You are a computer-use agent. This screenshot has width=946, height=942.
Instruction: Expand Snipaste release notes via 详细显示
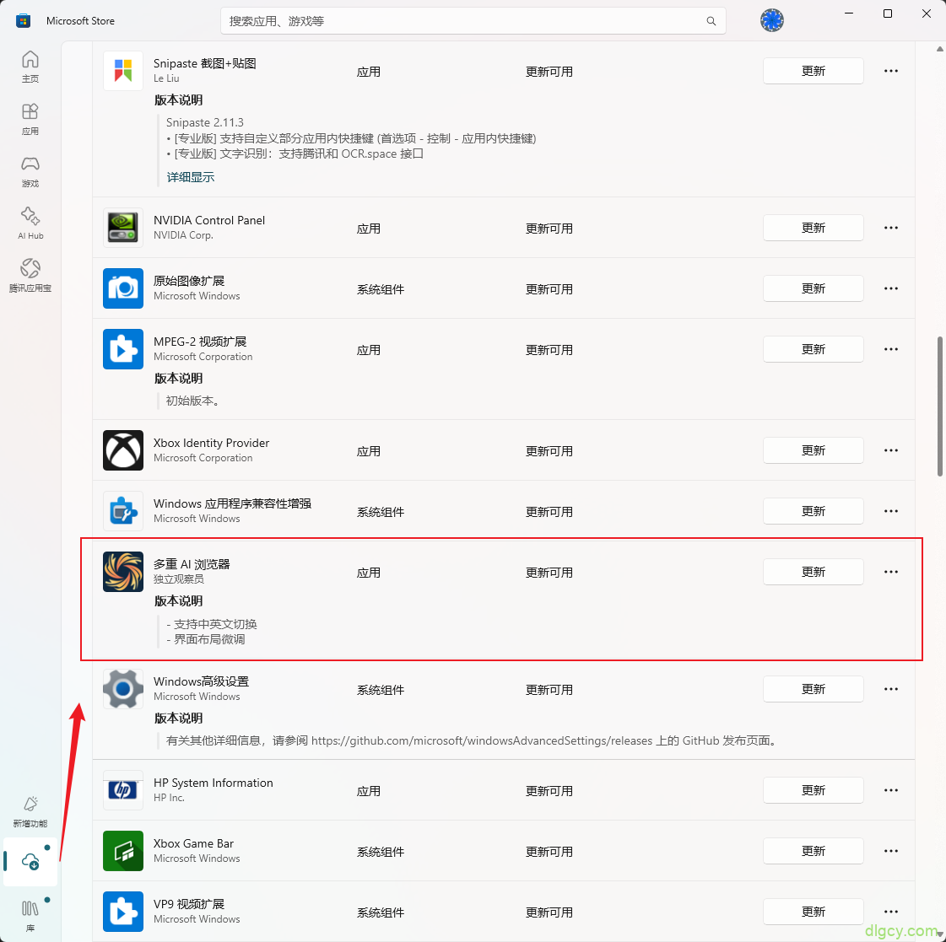191,177
